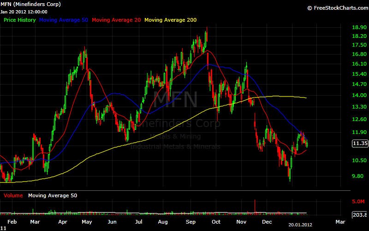Click the Dec date axis label
The width and height of the screenshot is (369, 231).
[267, 222]
